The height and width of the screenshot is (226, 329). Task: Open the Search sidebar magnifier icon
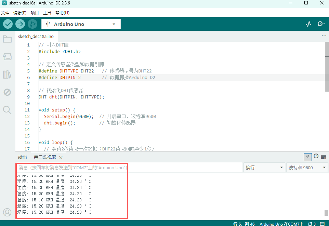(7, 110)
